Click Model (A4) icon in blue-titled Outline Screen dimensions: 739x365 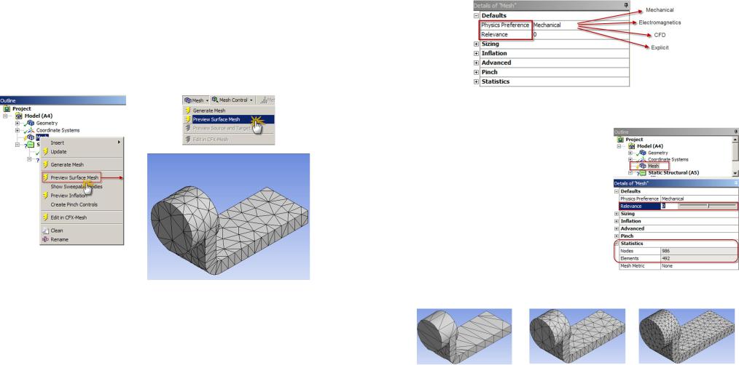click(19, 116)
